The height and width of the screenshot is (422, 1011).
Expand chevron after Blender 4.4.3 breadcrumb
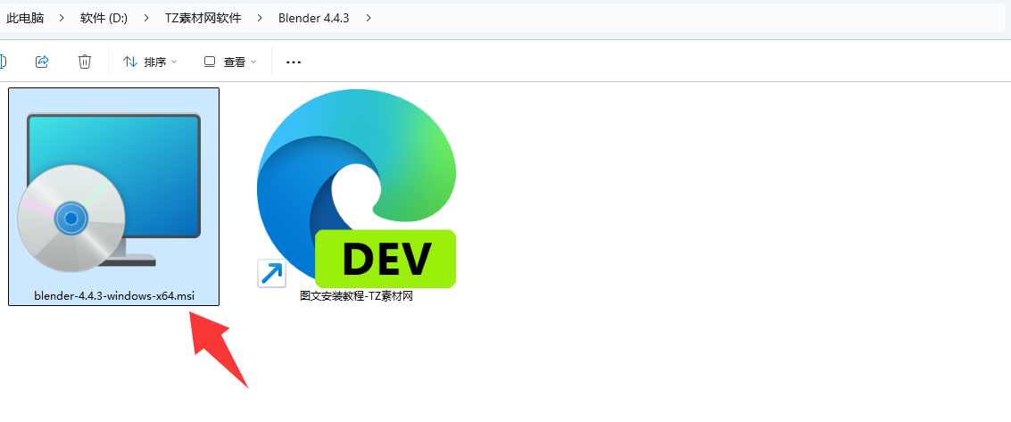click(x=369, y=18)
